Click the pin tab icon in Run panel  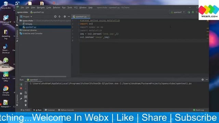[21, 99]
